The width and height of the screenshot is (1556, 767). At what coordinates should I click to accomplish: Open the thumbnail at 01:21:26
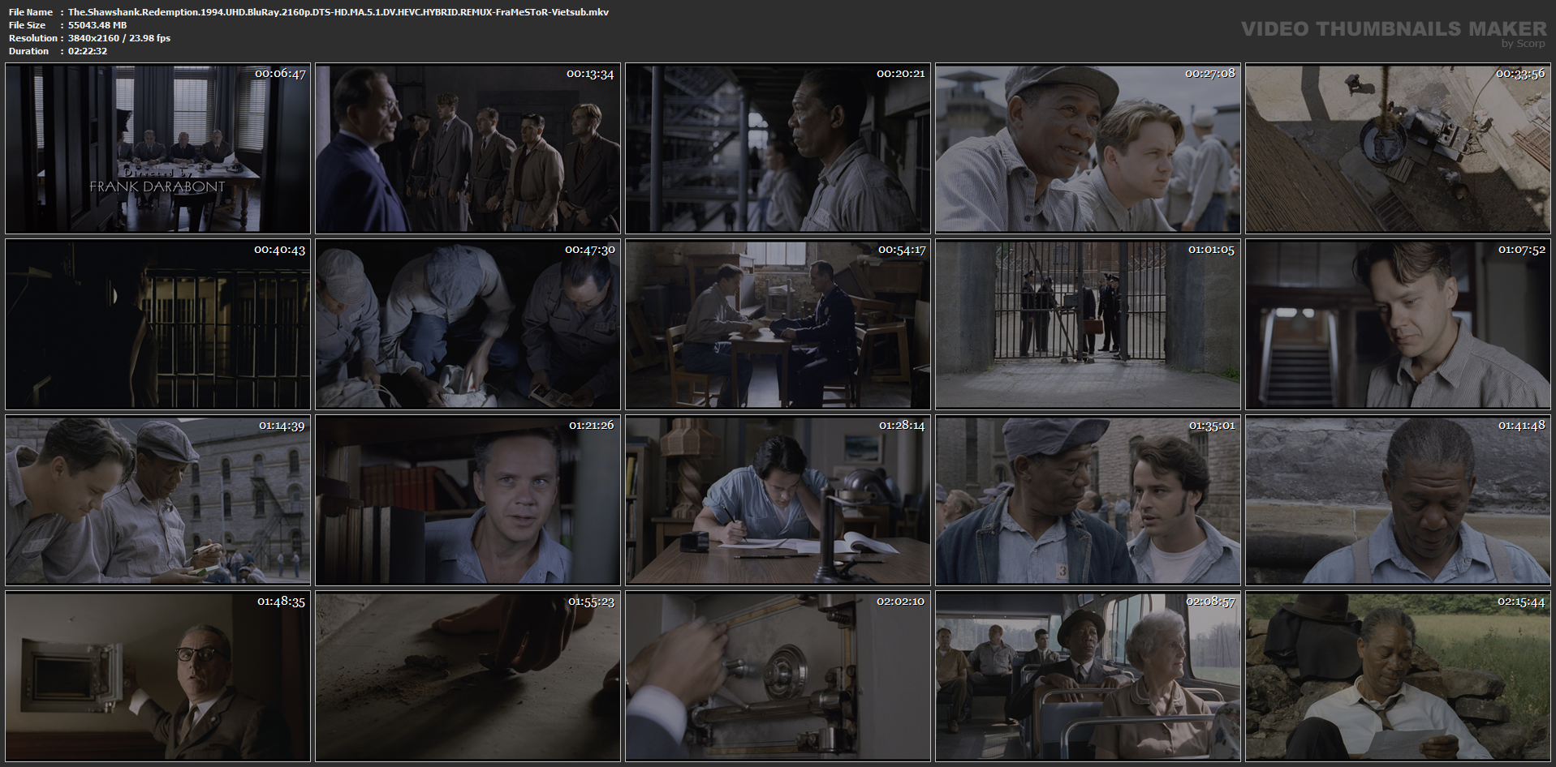coord(468,500)
